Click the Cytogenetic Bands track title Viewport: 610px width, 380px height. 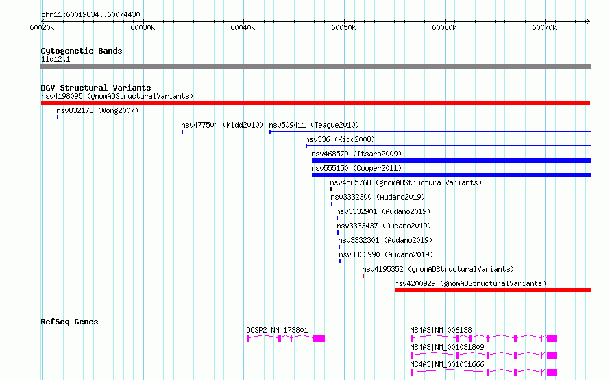(82, 51)
